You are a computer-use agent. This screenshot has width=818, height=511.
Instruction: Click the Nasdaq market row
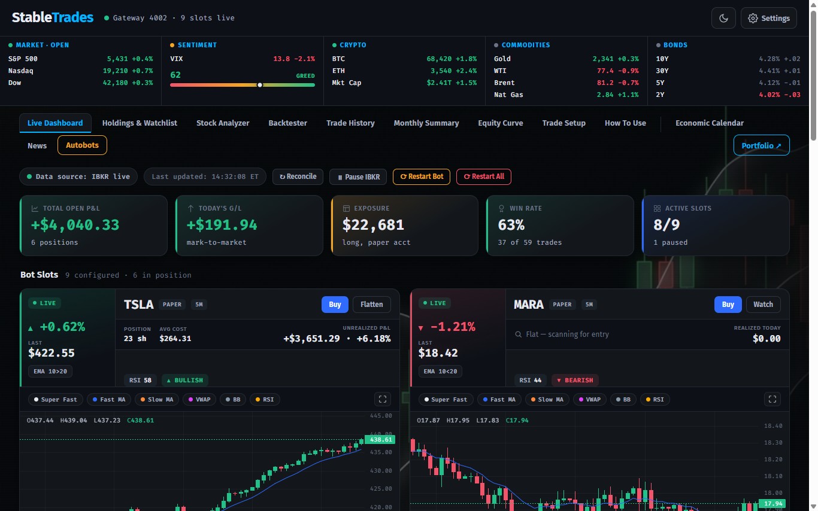(x=81, y=71)
